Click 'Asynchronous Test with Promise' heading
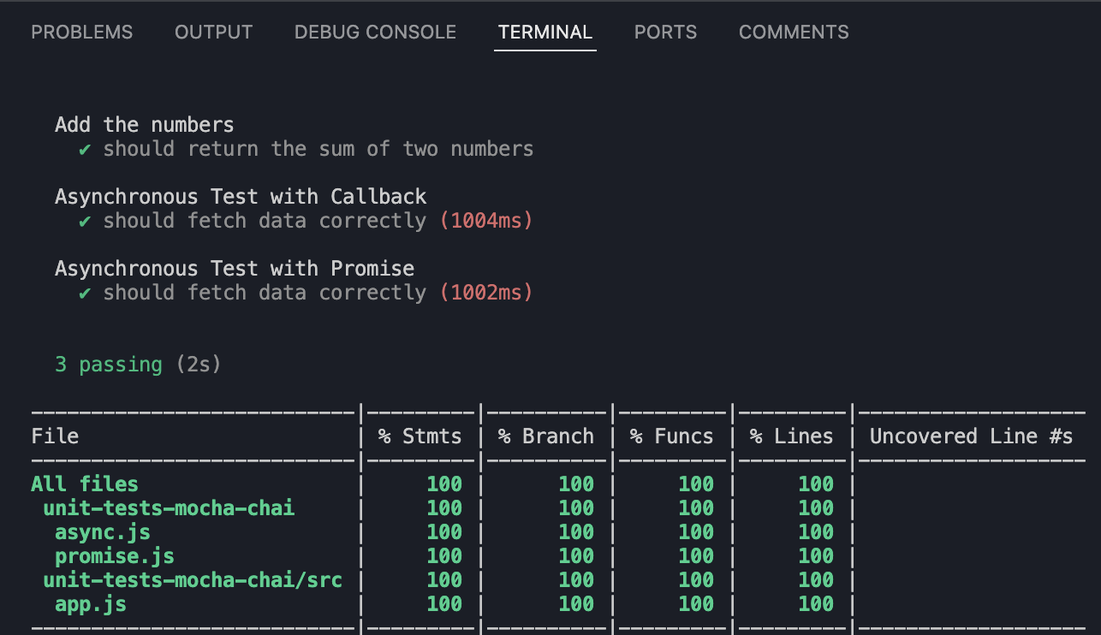Image resolution: width=1101 pixels, height=635 pixels. (235, 269)
